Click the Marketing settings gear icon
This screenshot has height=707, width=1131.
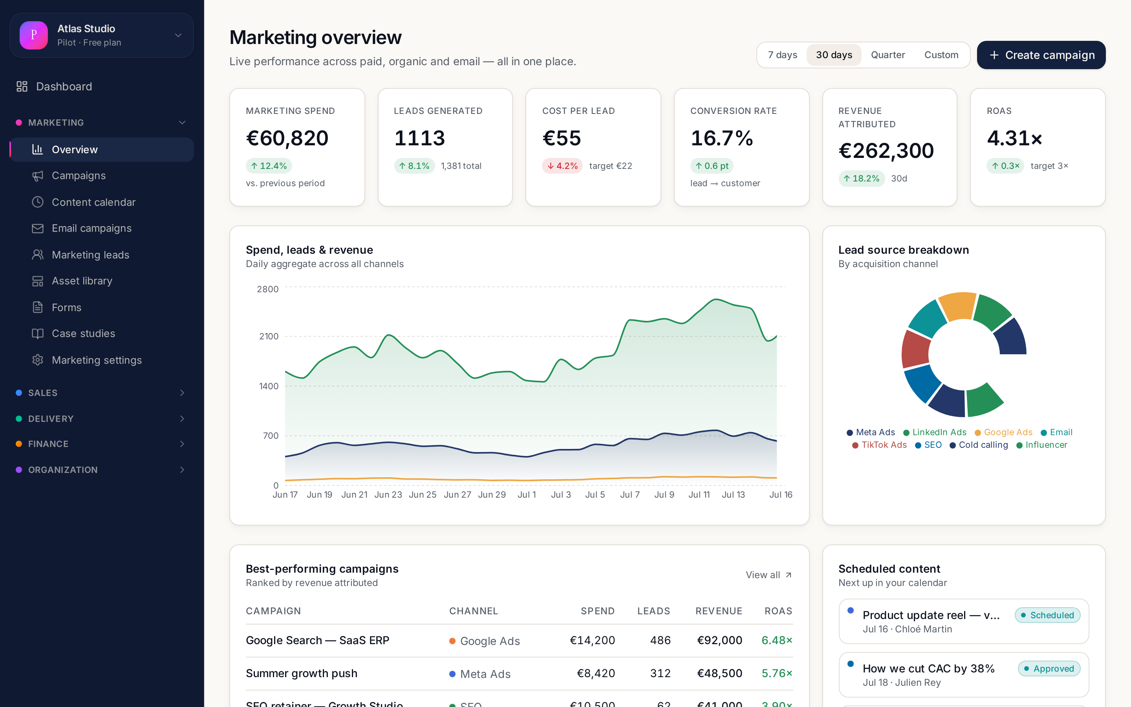(37, 360)
